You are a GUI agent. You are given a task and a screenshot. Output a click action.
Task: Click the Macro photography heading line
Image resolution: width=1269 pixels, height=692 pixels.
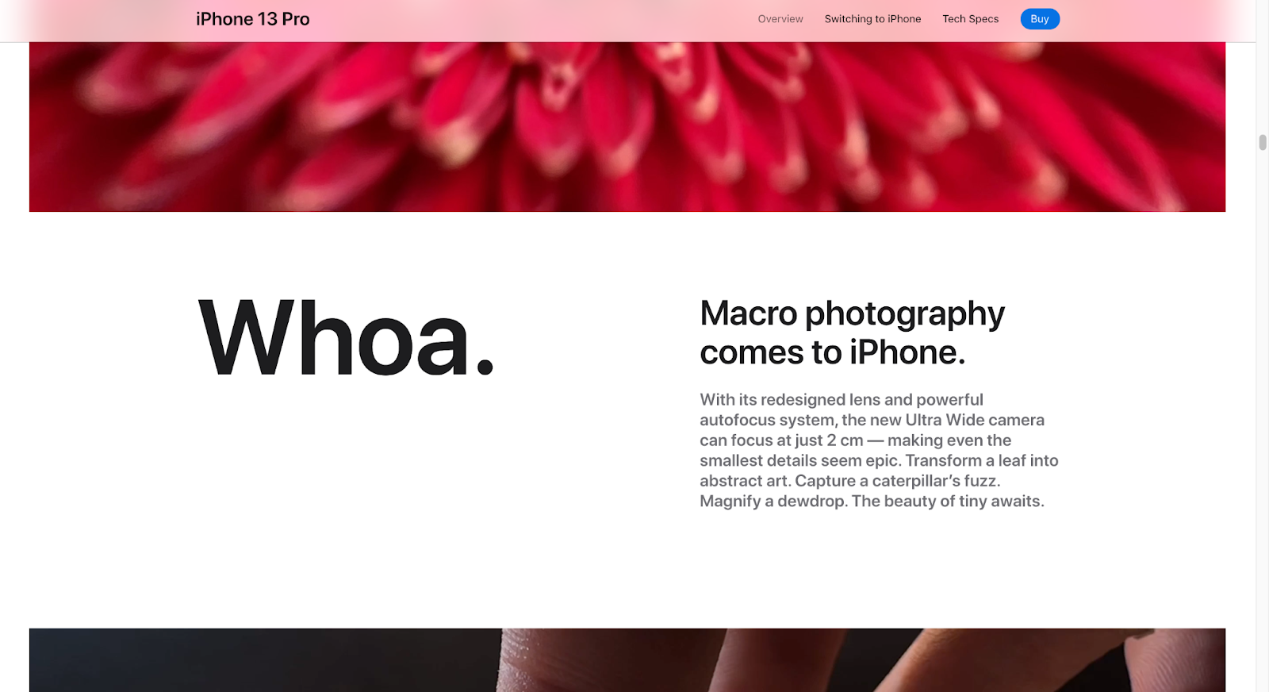pos(852,313)
